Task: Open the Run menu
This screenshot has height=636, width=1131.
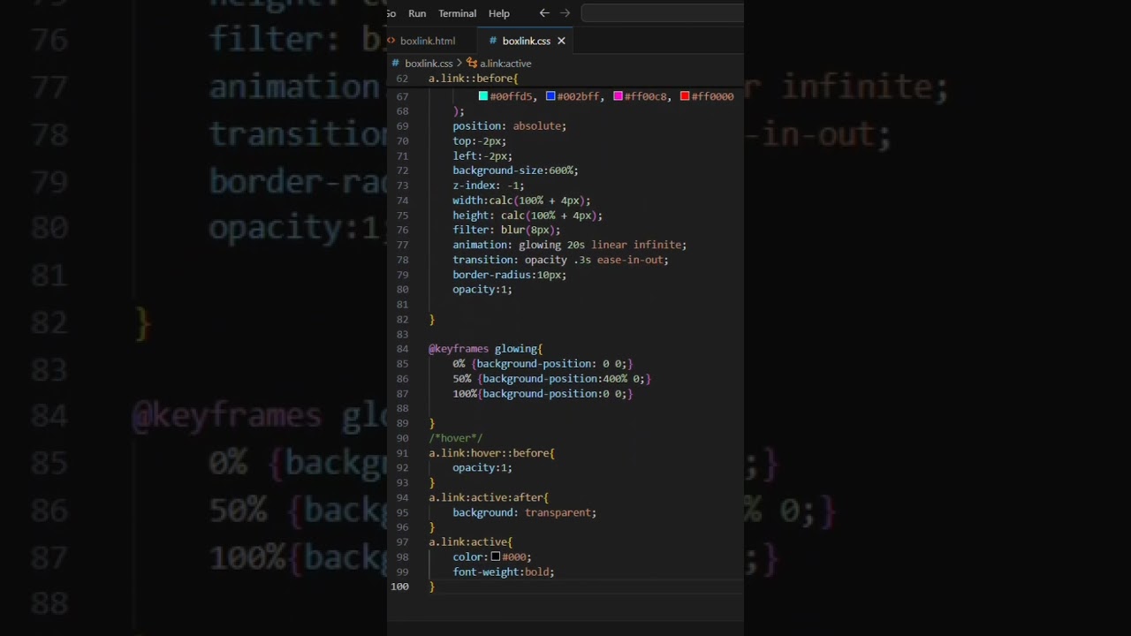Action: pyautogui.click(x=417, y=13)
